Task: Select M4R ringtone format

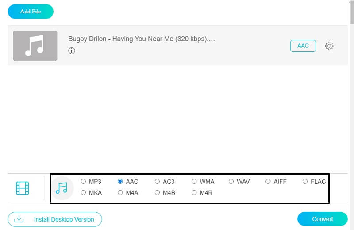Action: pos(194,193)
